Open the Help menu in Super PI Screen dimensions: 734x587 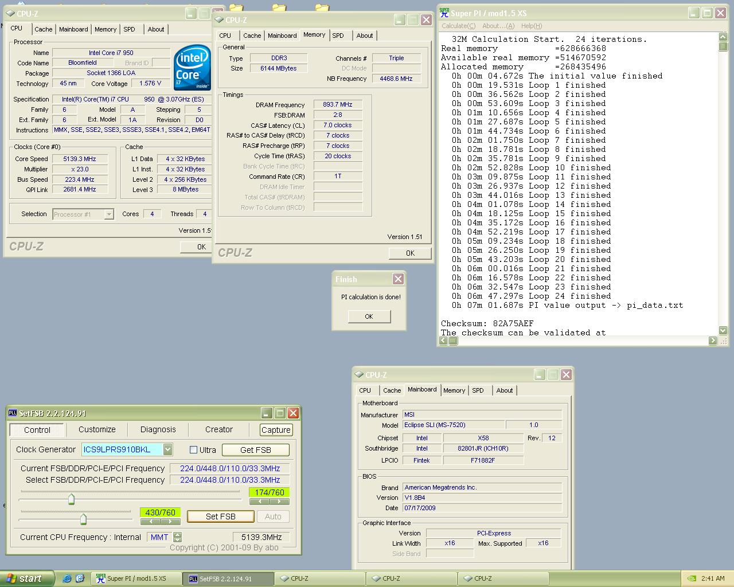(x=532, y=26)
